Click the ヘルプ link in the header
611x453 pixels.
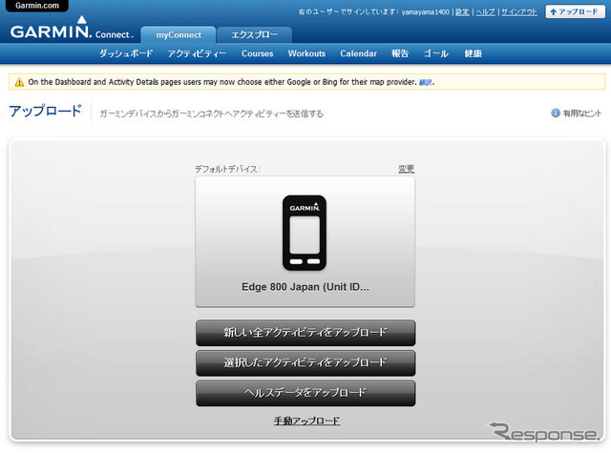tap(486, 12)
